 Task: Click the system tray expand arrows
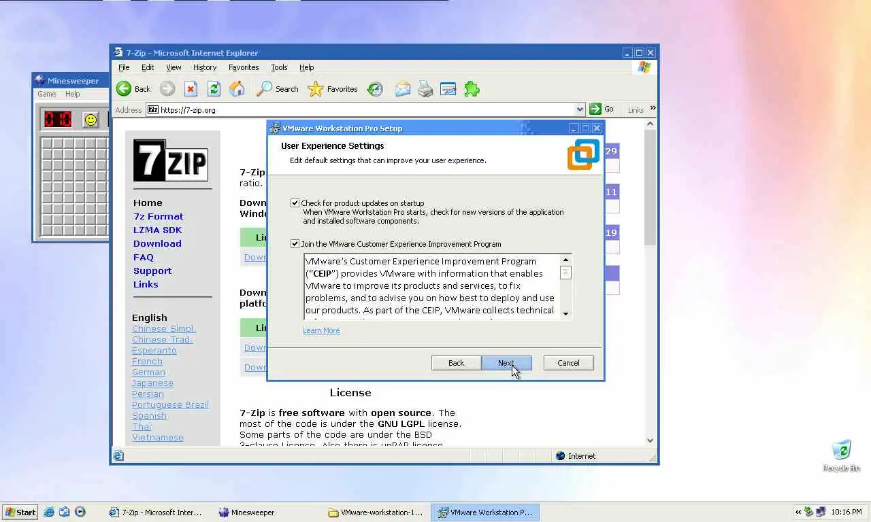pyautogui.click(x=798, y=512)
